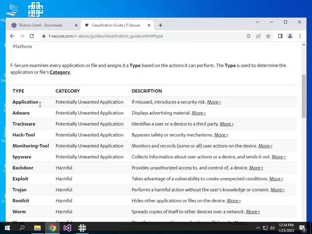This screenshot has width=312, height=234.
Task: Open More link for Rootkit row
Action: tap(234, 200)
